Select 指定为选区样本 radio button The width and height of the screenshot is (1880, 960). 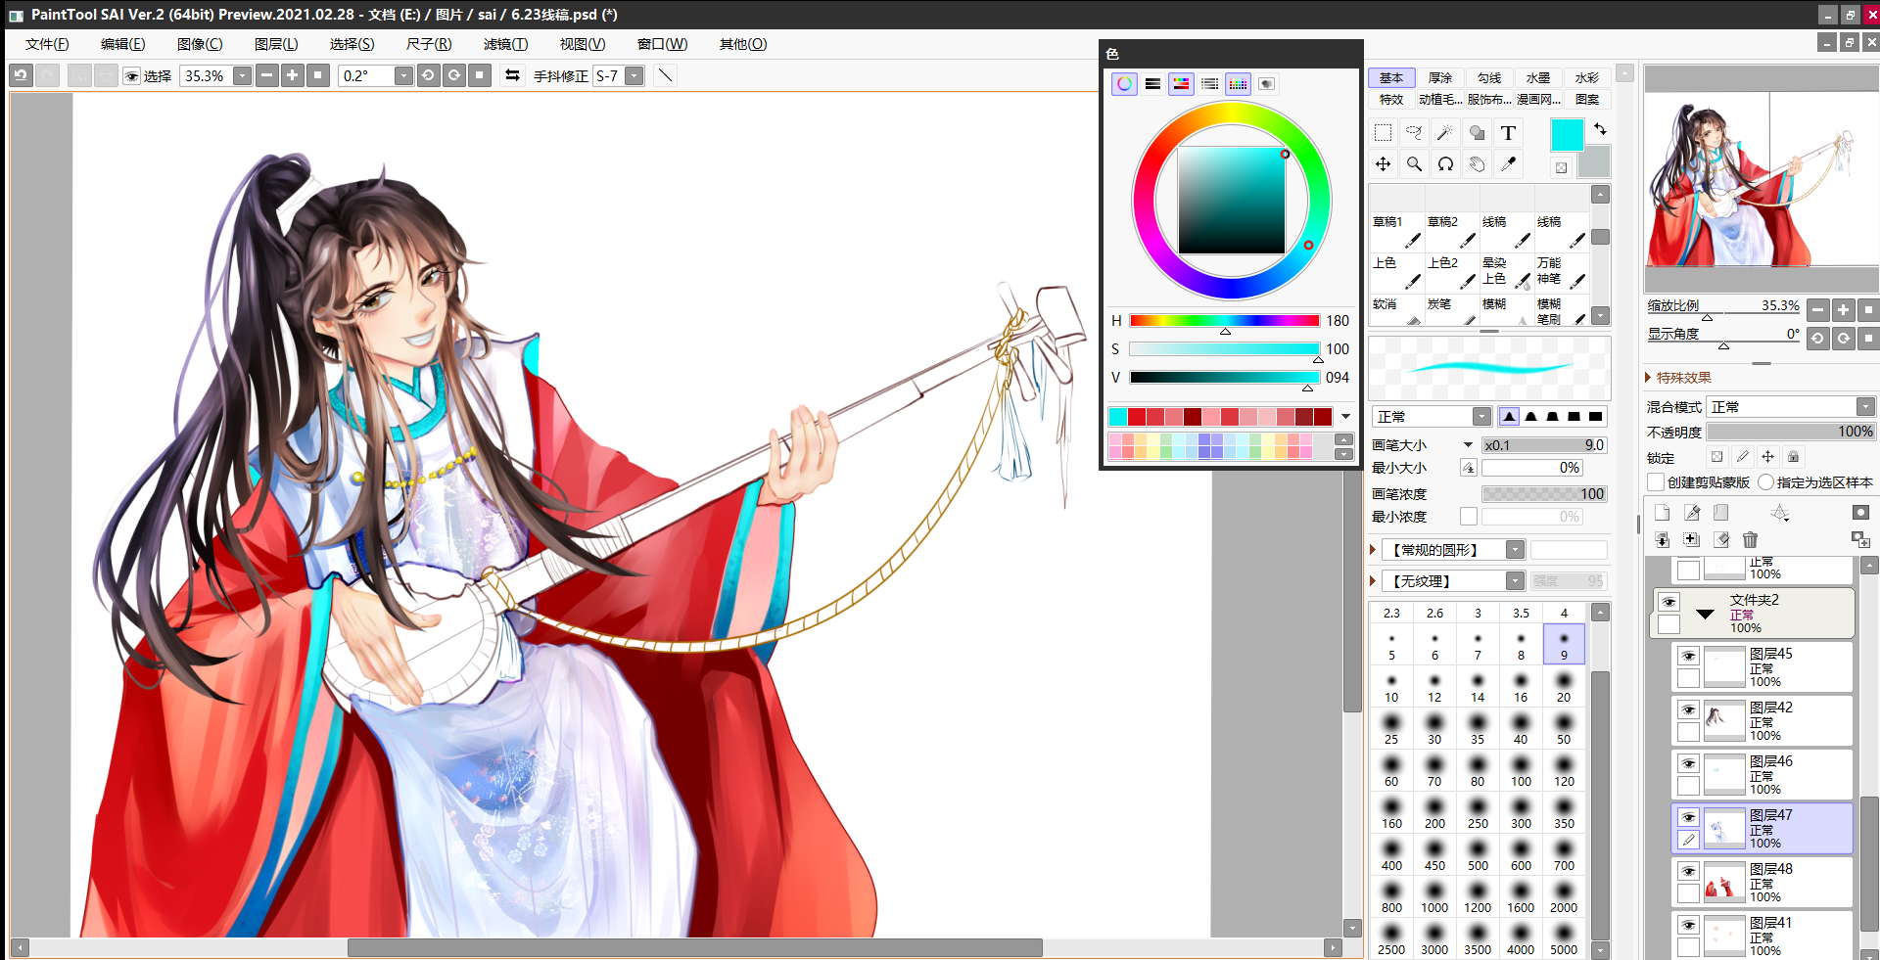point(1765,482)
